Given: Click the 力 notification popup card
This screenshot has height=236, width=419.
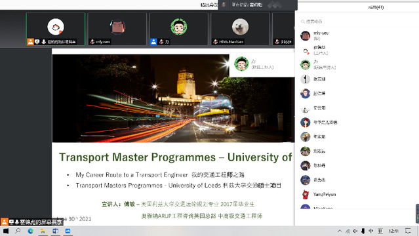Looking at the screenshot, I should point(262,64).
